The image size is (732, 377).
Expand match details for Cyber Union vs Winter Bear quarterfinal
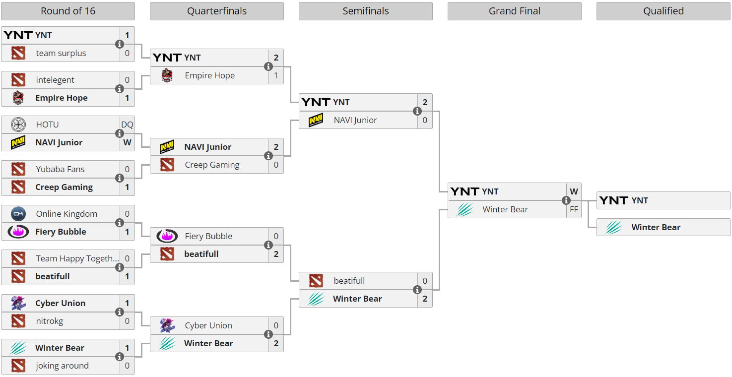(268, 334)
